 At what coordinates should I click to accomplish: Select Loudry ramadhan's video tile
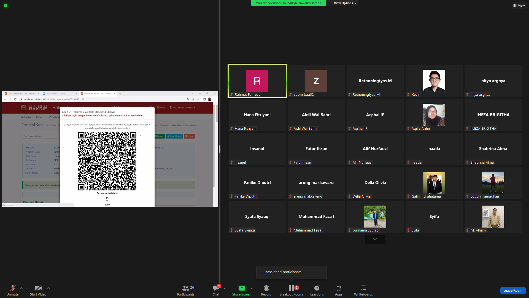click(x=493, y=183)
